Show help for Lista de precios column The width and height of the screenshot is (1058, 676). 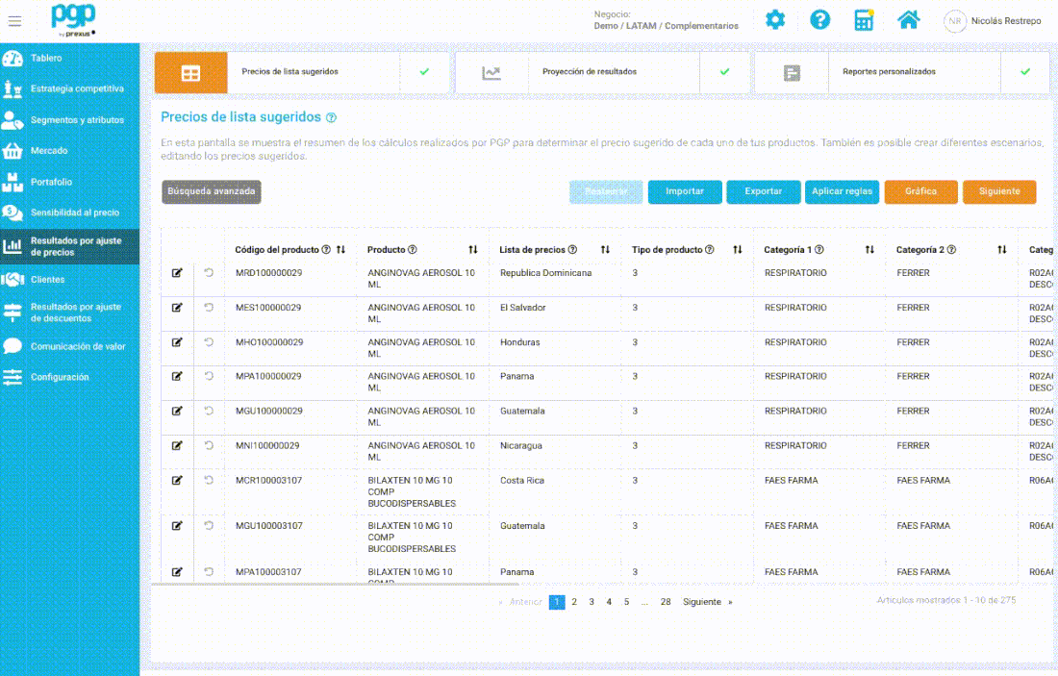[x=573, y=250]
